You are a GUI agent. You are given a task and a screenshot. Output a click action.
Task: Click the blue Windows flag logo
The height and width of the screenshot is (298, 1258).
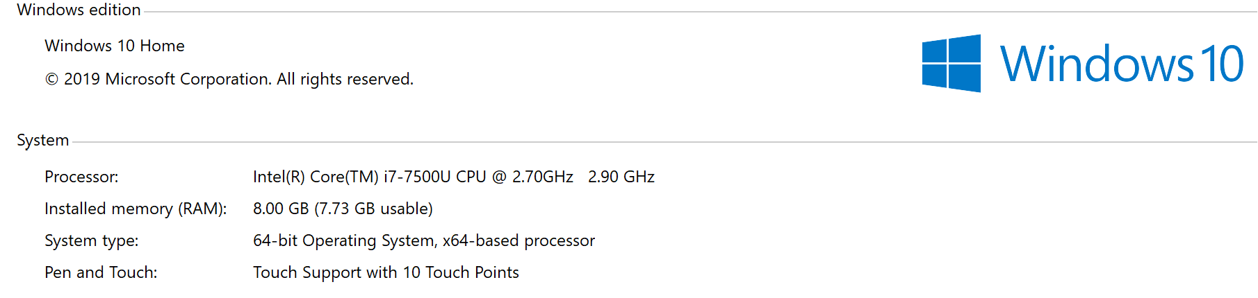click(x=951, y=63)
